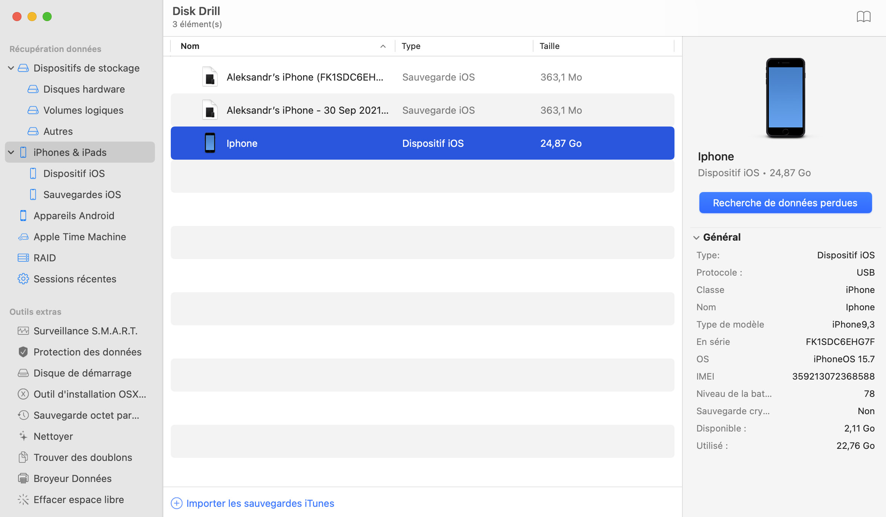Click Importer les sauvegardes iTunes link
The width and height of the screenshot is (886, 517).
260,503
